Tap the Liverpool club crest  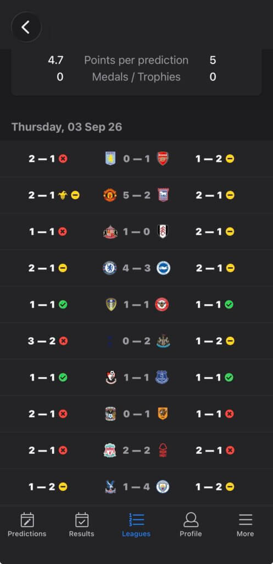coord(110,451)
